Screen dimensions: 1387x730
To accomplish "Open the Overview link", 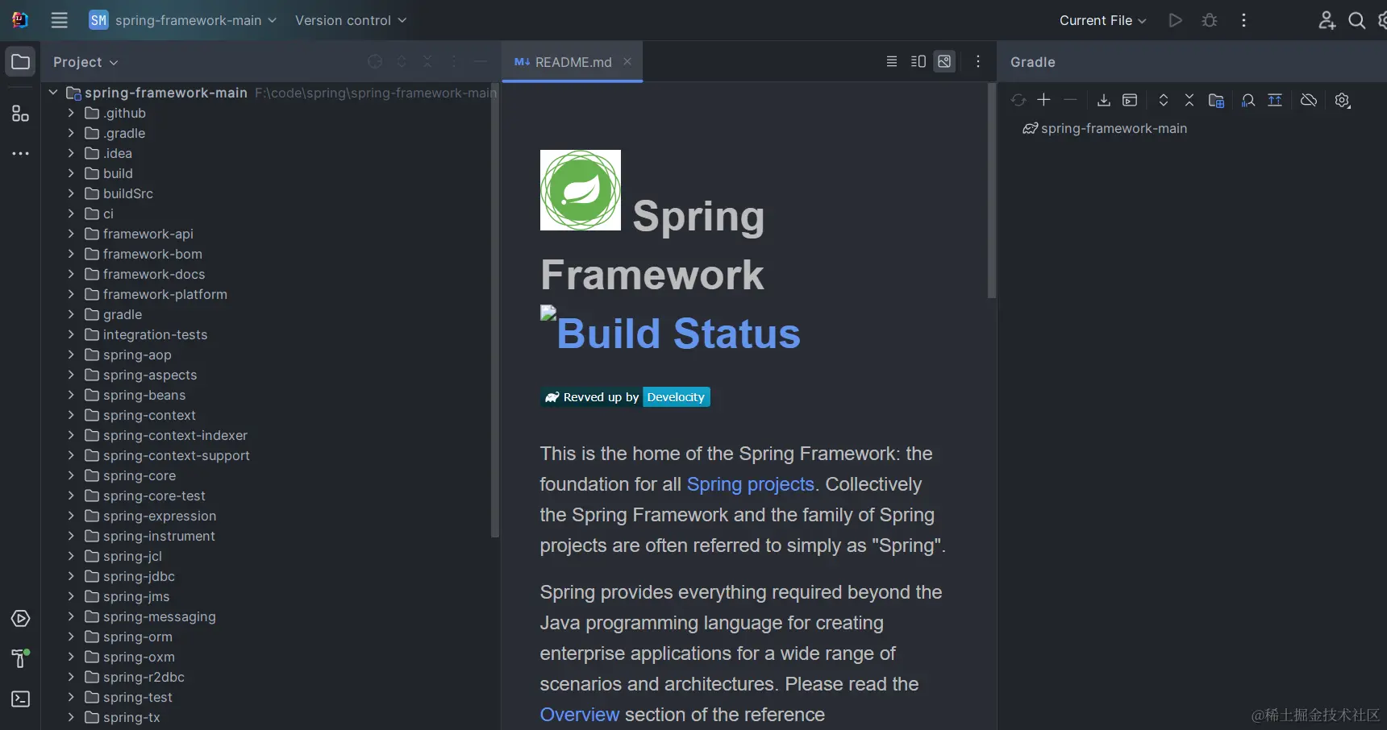I will pyautogui.click(x=580, y=715).
